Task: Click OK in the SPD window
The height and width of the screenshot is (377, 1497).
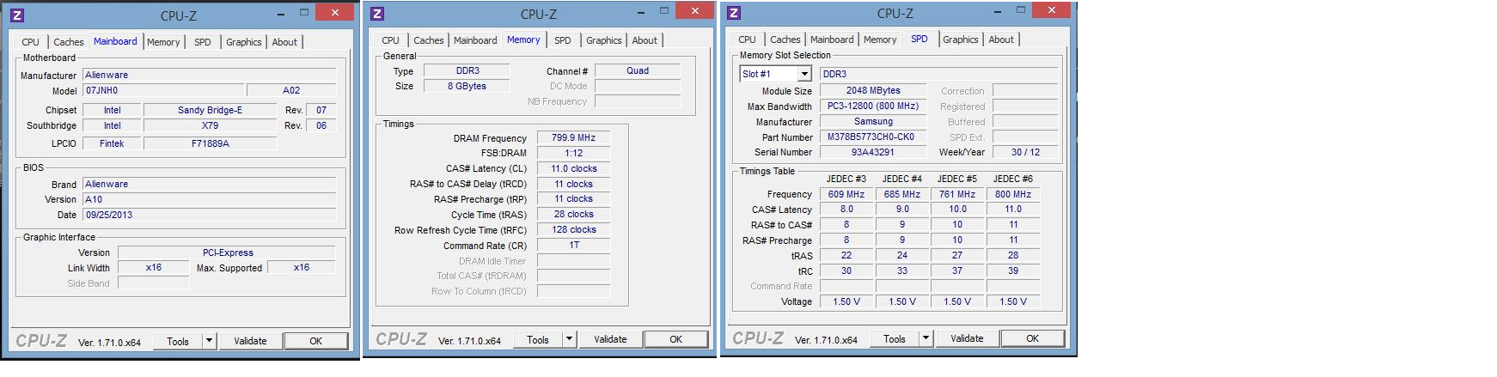Action: (x=1032, y=338)
